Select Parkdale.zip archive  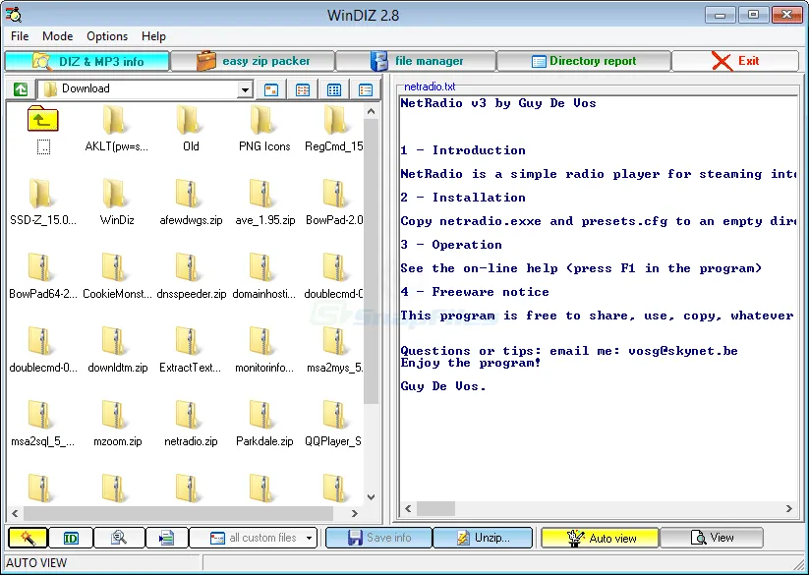tap(264, 423)
